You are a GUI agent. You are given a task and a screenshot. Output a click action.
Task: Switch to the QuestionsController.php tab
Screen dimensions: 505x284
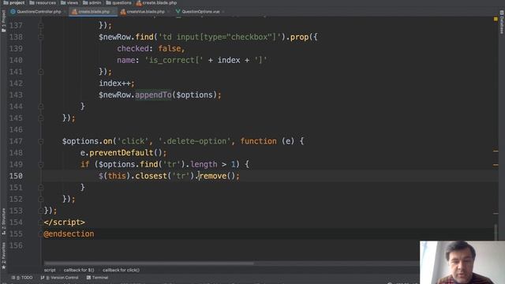coord(39,12)
